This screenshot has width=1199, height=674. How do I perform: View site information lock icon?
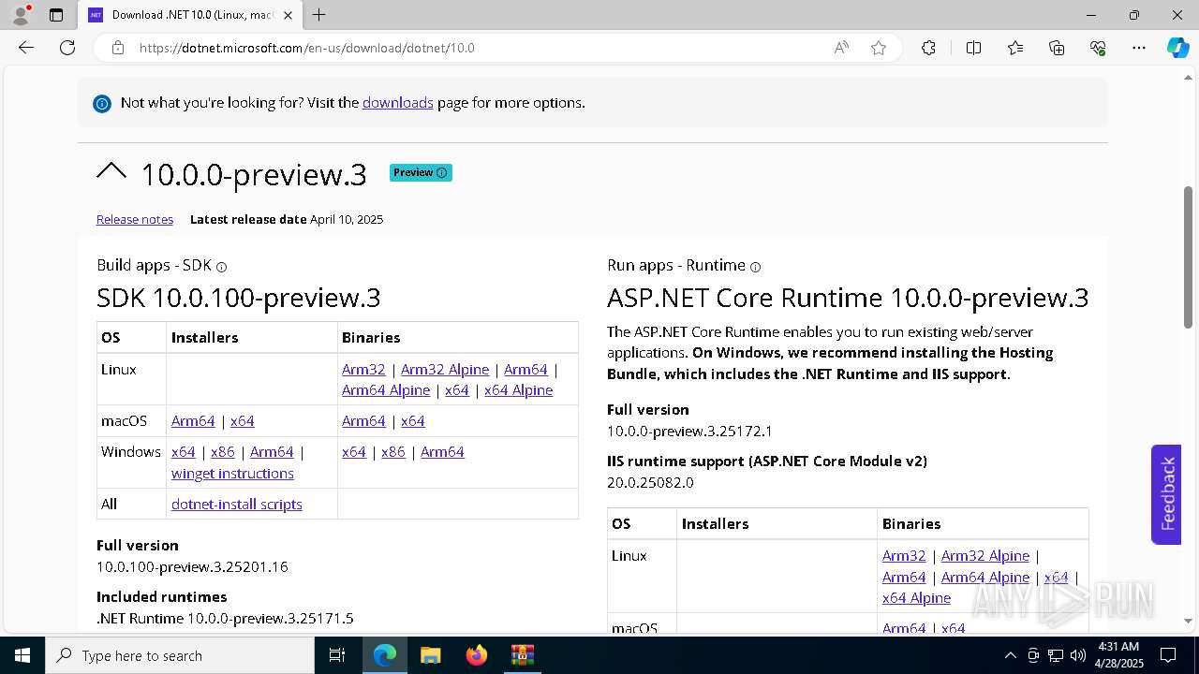[x=118, y=48]
